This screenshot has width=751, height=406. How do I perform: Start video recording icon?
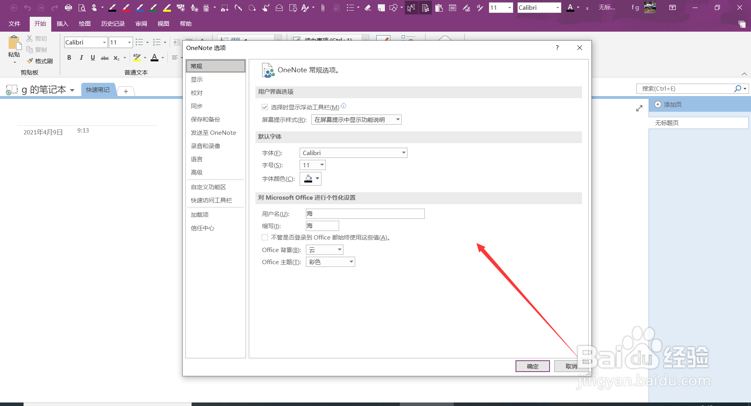pos(181,7)
